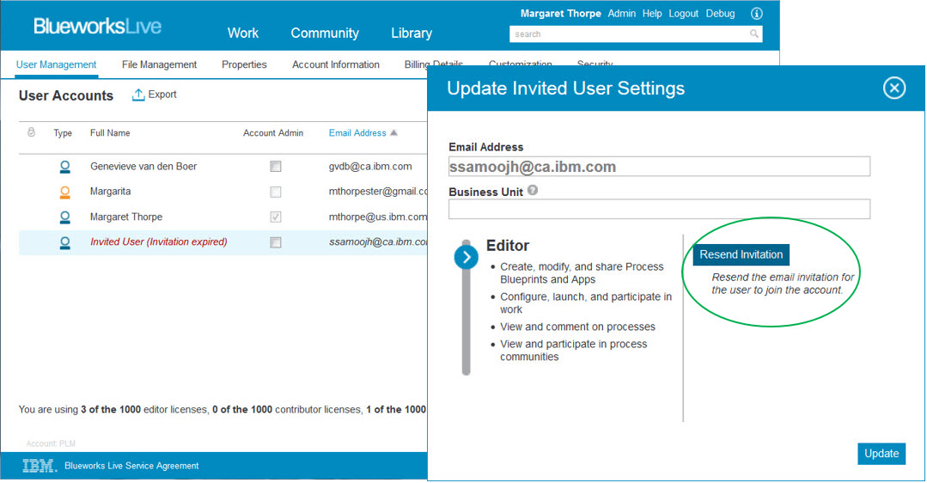Click the IBM logo in the footer

coord(39,466)
